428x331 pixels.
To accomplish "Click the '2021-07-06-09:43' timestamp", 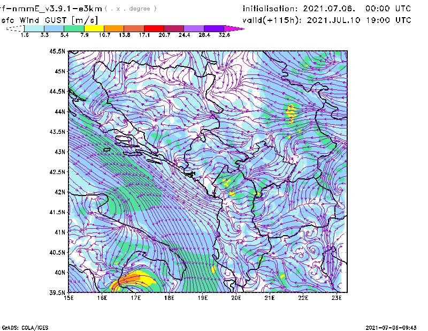I will pos(391,328).
